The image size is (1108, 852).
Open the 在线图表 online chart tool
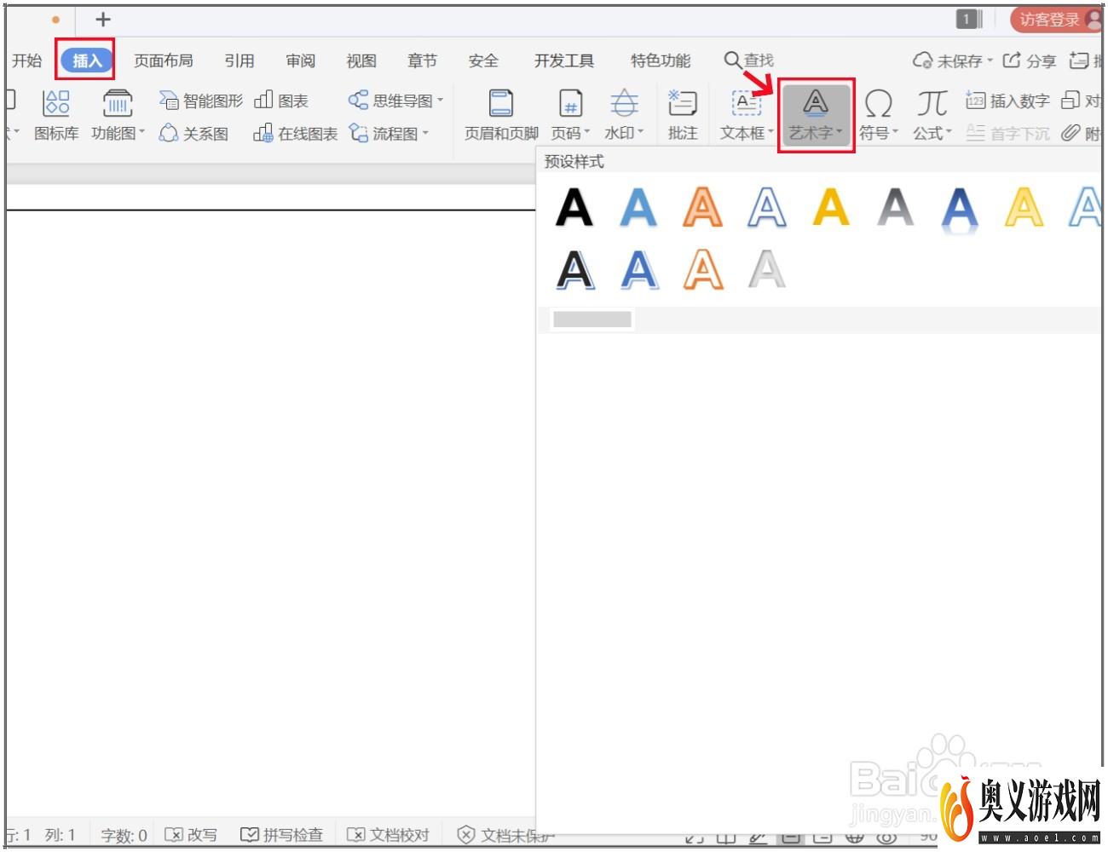[x=296, y=134]
